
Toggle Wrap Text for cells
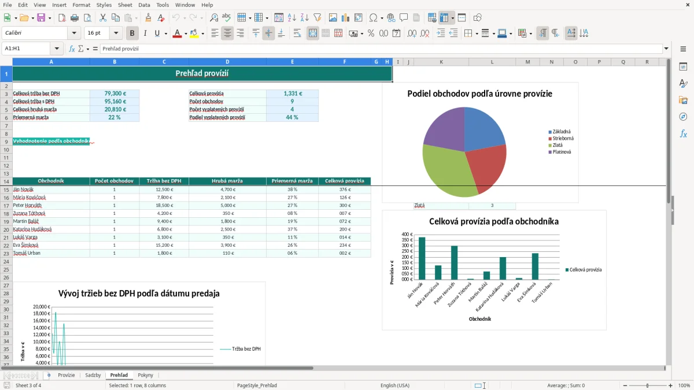click(297, 34)
